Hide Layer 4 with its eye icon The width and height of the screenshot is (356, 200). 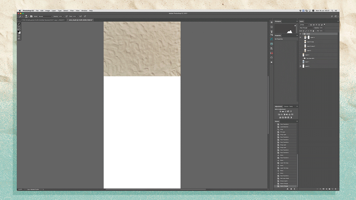coord(300,37)
